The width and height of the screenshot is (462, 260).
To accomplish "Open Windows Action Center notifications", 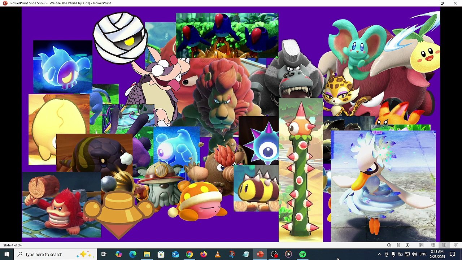I will coord(453,254).
